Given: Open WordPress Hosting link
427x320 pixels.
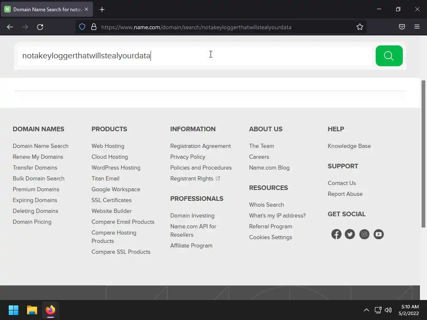Looking at the screenshot, I should click(x=116, y=167).
